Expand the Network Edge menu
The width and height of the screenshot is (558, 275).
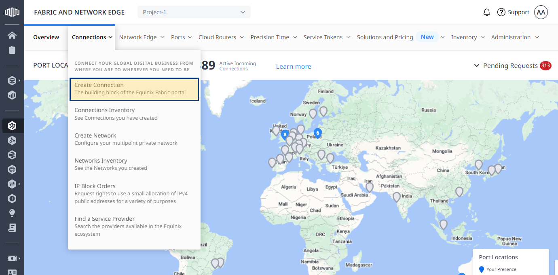[x=142, y=37]
